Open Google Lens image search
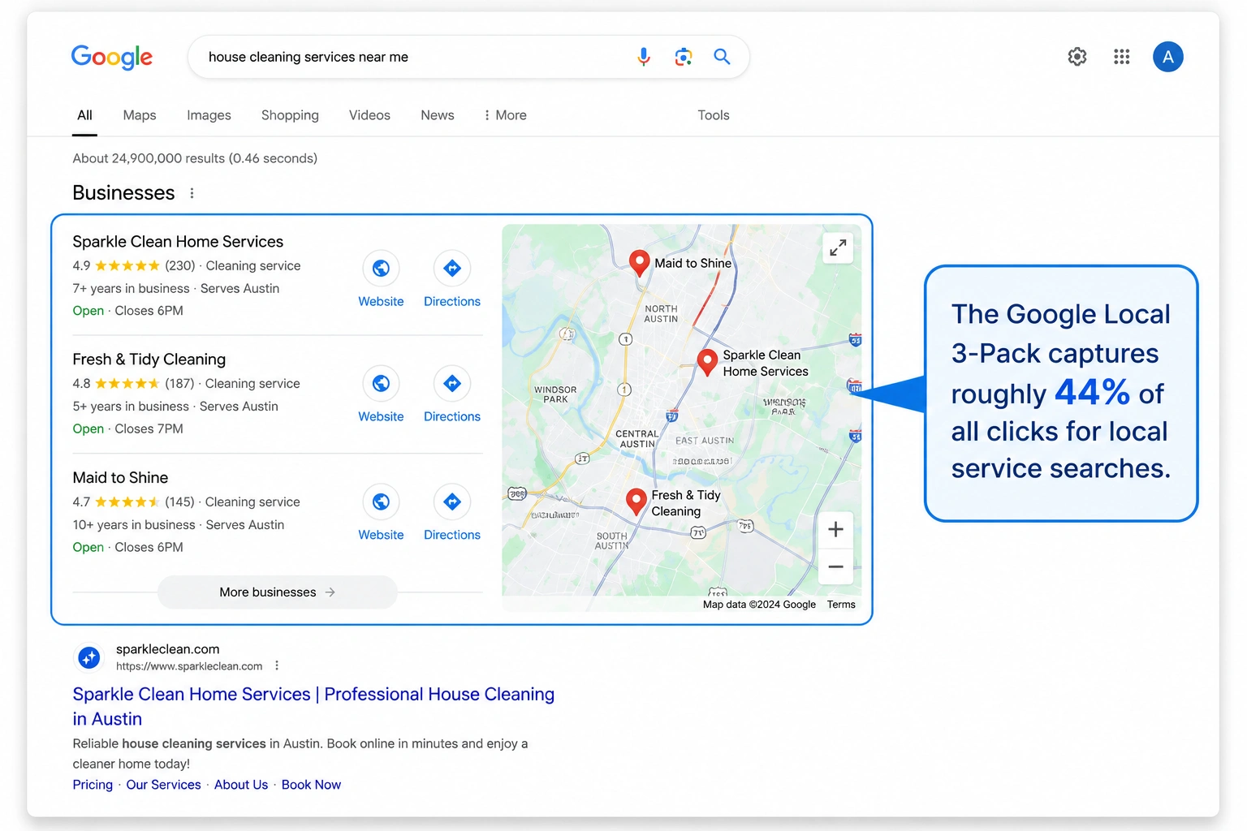The height and width of the screenshot is (831, 1247). 684,57
